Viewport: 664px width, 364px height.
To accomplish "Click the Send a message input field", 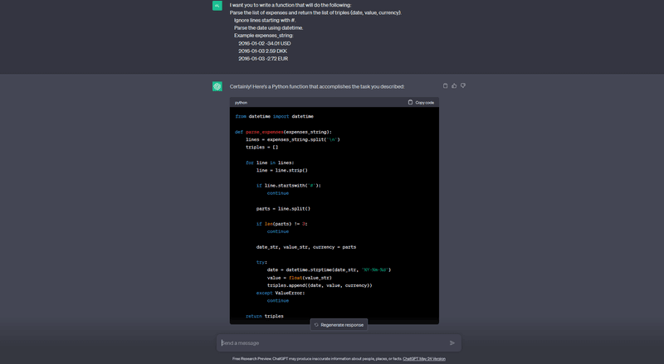I will click(339, 342).
